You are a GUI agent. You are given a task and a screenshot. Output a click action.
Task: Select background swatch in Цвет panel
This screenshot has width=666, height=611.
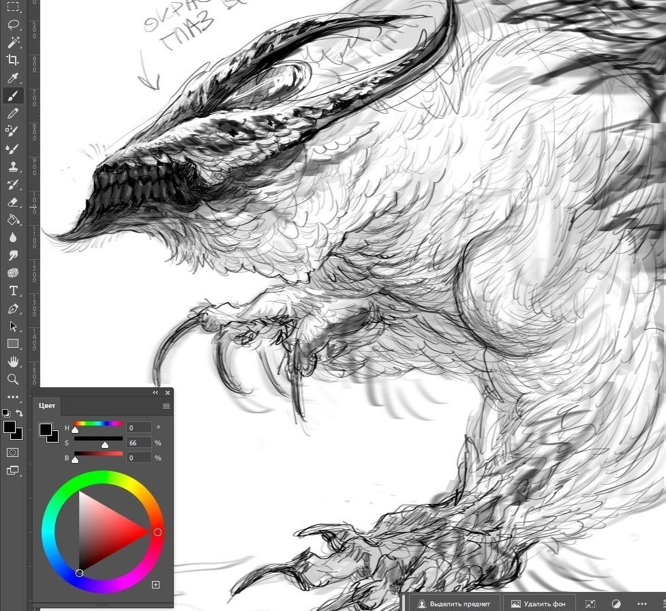pyautogui.click(x=55, y=439)
